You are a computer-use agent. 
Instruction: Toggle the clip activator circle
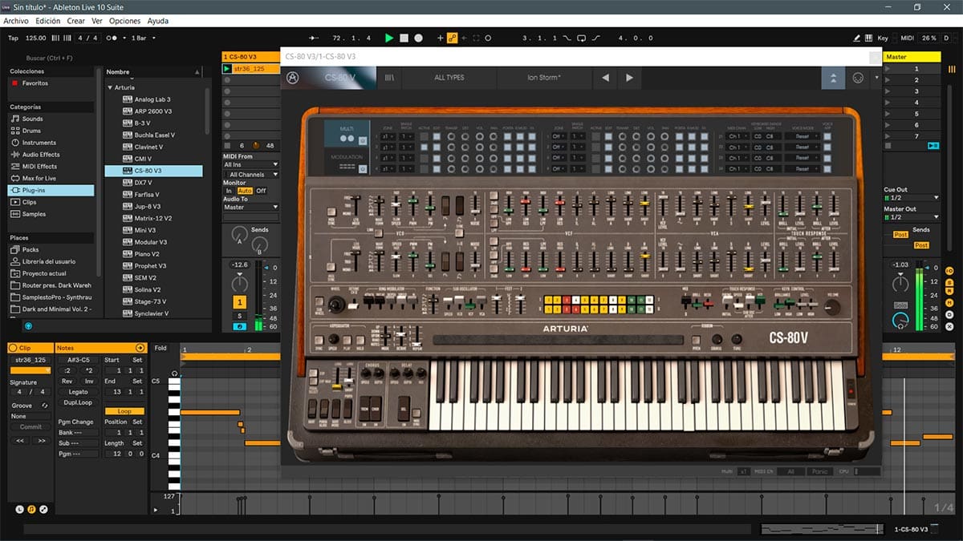[14, 348]
